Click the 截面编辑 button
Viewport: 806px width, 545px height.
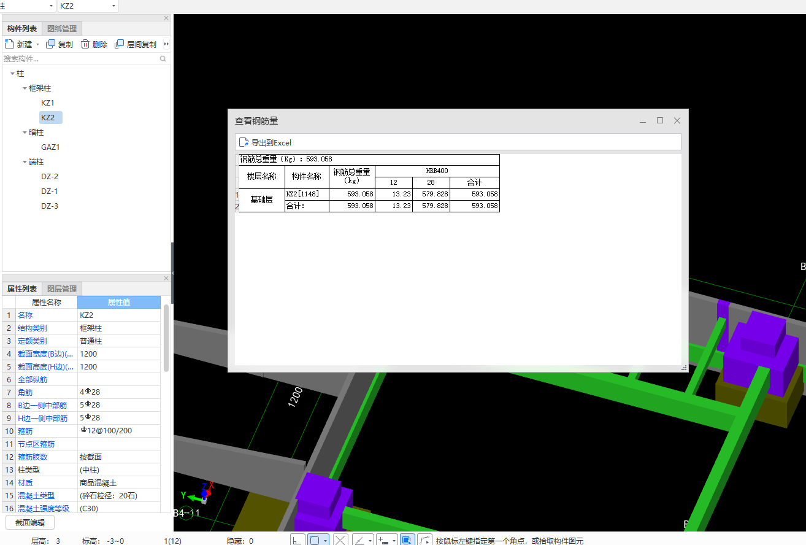pos(30,523)
